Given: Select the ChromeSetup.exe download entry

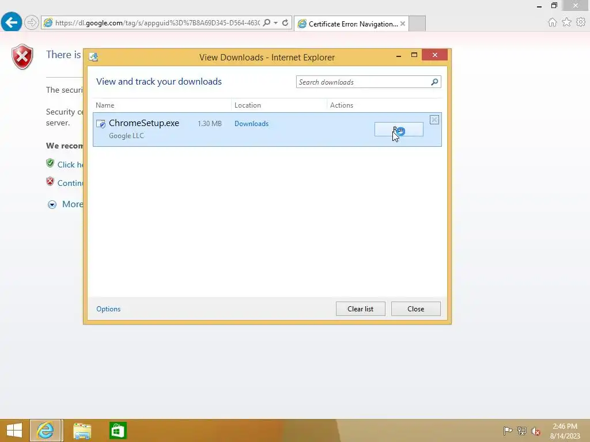Looking at the screenshot, I should click(267, 129).
